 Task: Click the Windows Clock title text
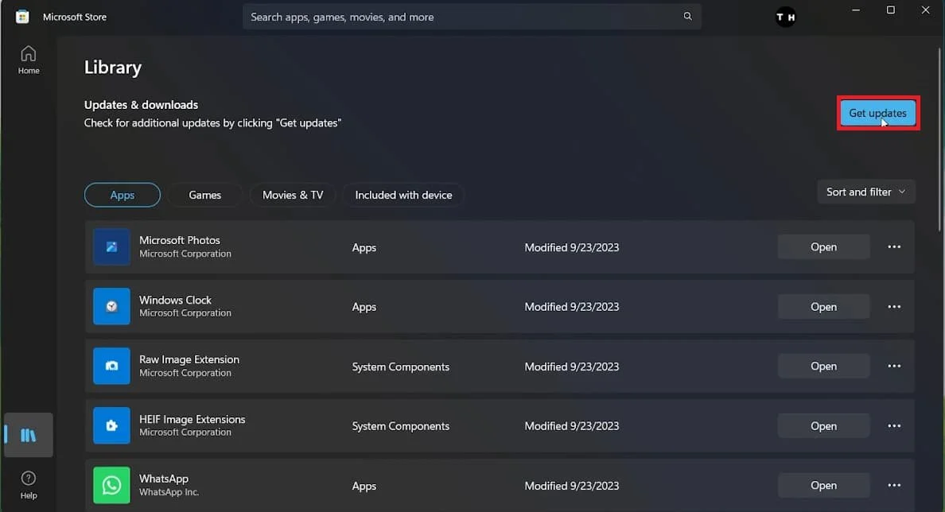click(175, 300)
